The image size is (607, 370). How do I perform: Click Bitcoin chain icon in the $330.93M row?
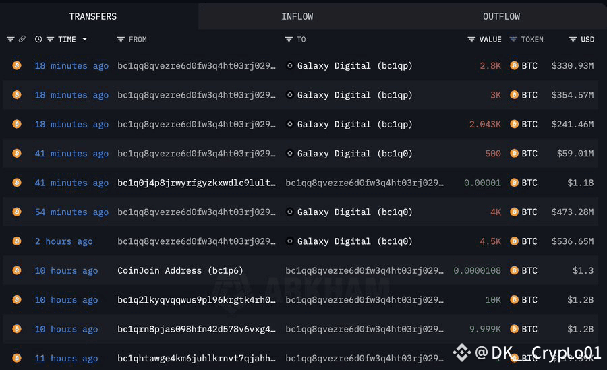point(17,65)
